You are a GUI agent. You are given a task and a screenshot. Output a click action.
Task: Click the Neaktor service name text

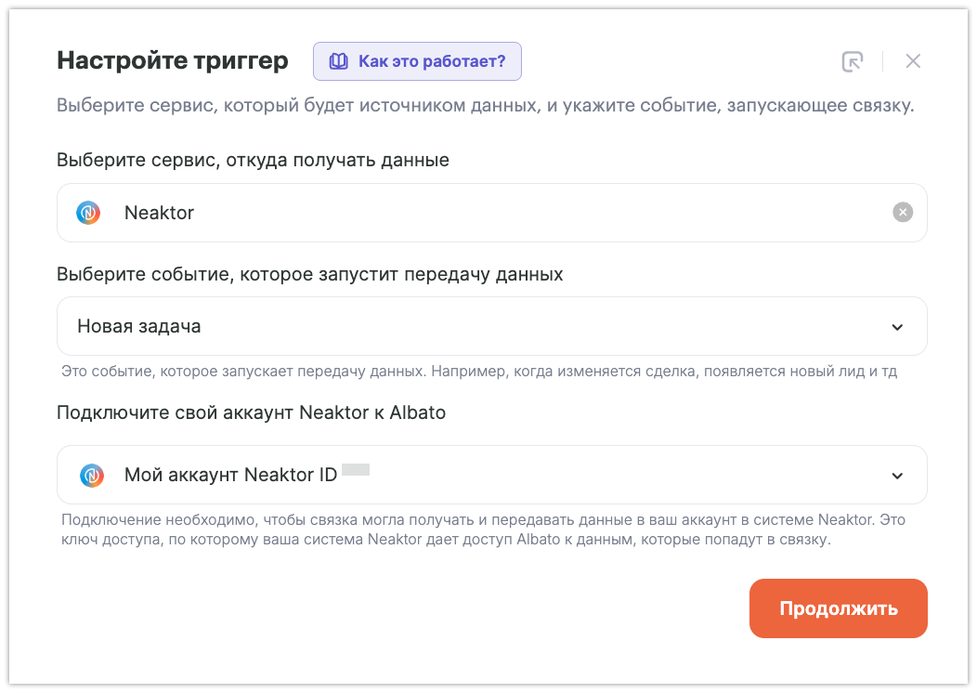tap(159, 213)
